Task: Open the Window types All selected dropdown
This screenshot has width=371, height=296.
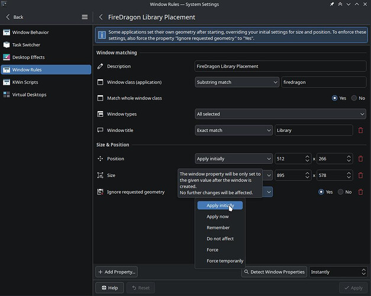Action: coord(280,114)
